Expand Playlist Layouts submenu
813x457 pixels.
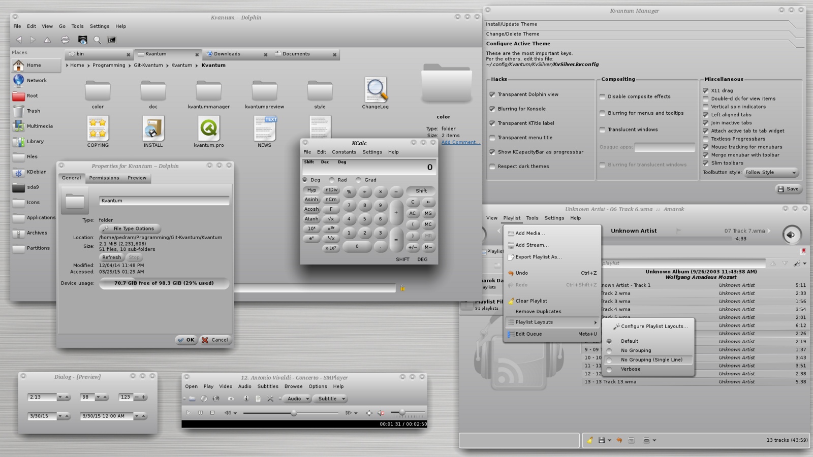pyautogui.click(x=552, y=322)
